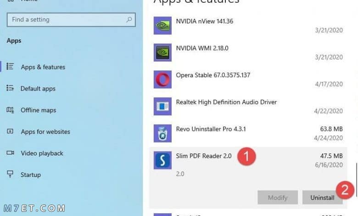Image resolution: width=358 pixels, height=216 pixels.
Task: Click the 63.8 MB size of Revo Uninstaller
Action: point(331,129)
